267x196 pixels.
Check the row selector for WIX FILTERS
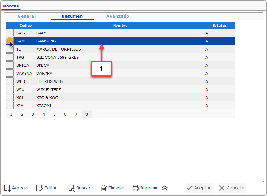click(x=10, y=90)
